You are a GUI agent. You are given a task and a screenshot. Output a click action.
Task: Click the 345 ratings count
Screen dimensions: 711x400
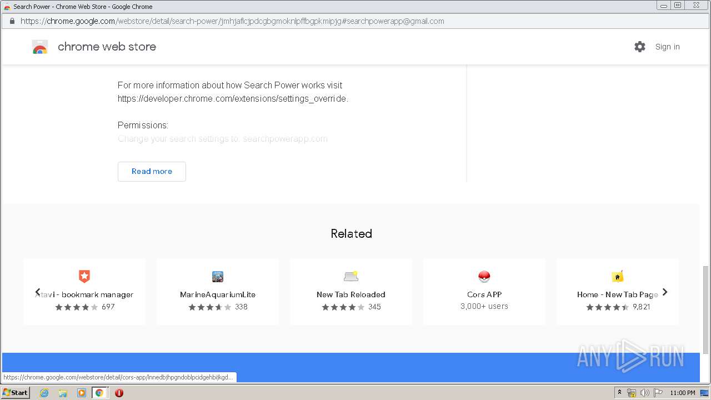(x=374, y=307)
